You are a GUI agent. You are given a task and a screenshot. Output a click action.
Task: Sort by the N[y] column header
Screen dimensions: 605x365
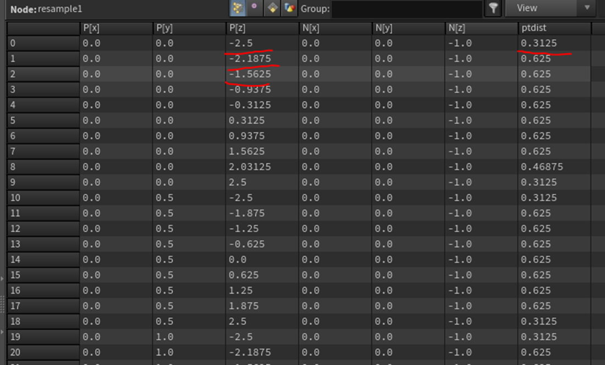point(408,28)
